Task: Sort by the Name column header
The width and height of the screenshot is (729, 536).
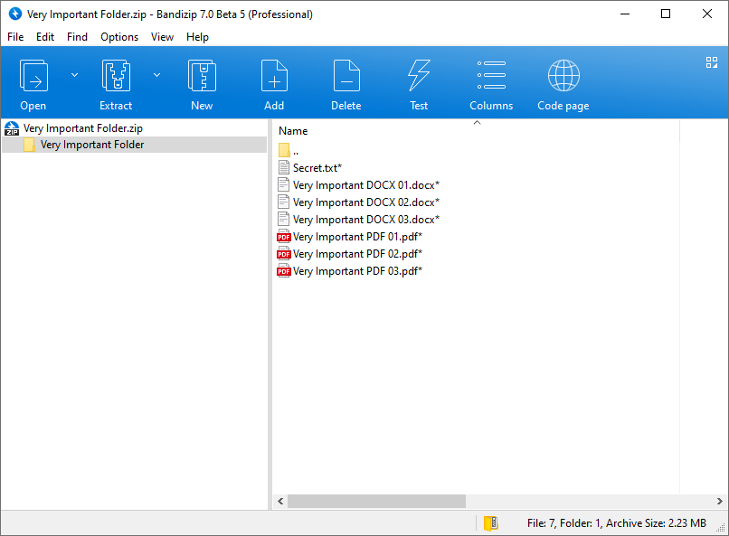Action: pos(293,131)
